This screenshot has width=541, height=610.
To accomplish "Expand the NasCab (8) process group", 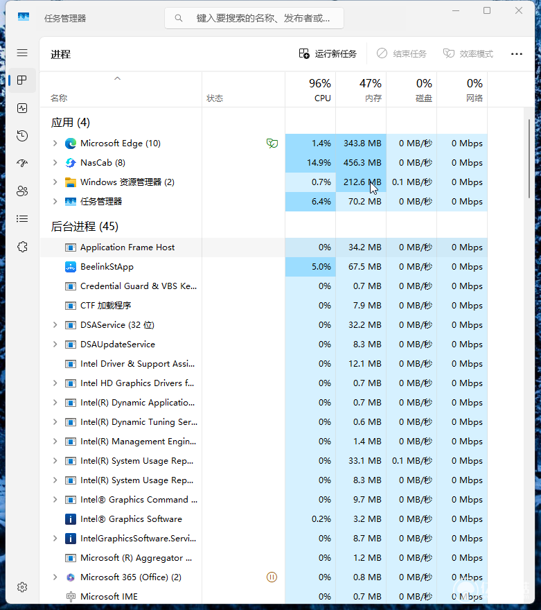I will pyautogui.click(x=55, y=163).
